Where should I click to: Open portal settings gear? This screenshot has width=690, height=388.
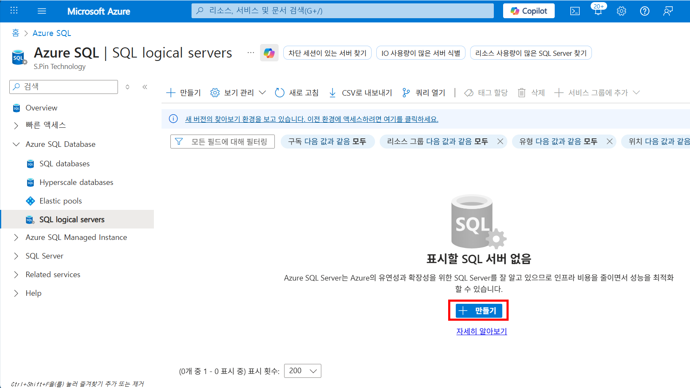(x=621, y=11)
